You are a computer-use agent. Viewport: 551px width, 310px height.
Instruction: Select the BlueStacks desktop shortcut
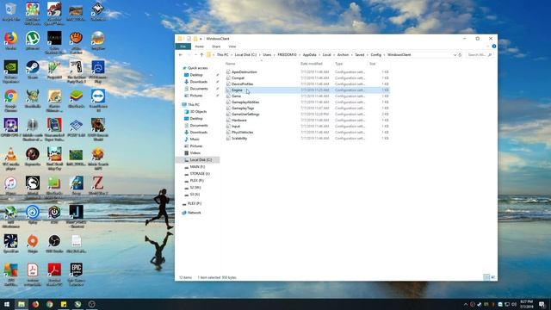pos(77,98)
